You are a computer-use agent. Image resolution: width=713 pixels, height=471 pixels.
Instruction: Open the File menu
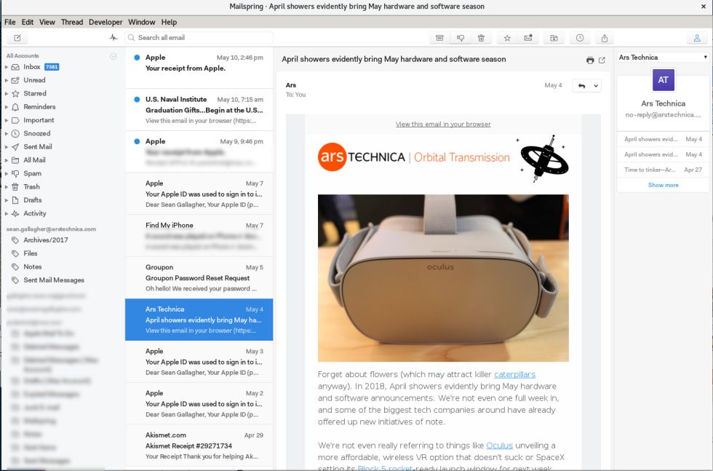[x=10, y=22]
